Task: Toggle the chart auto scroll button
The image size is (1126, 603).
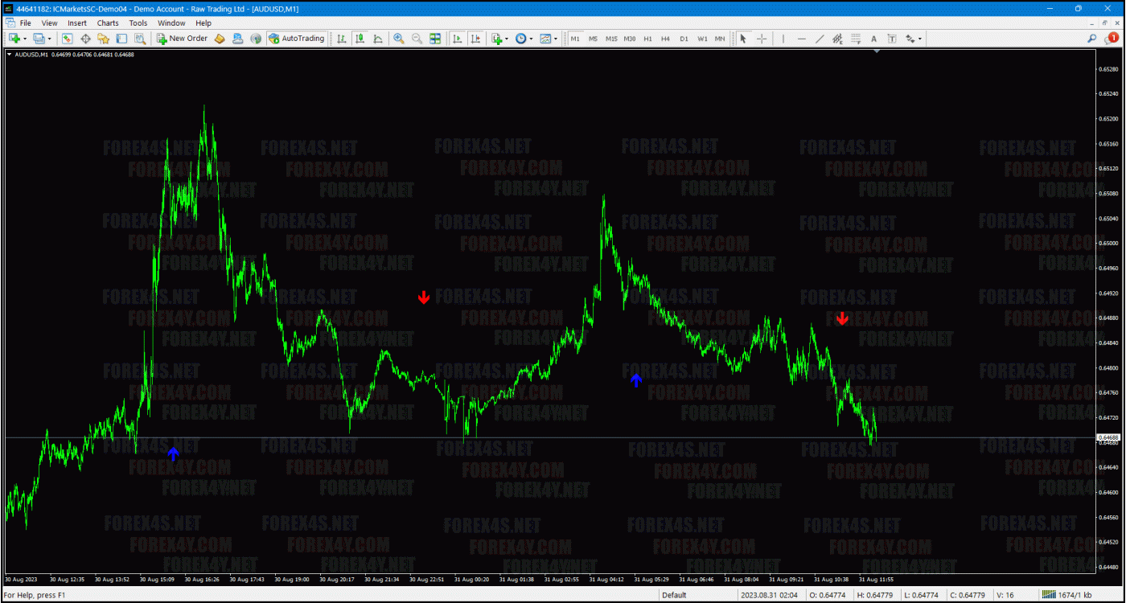Action: (458, 39)
